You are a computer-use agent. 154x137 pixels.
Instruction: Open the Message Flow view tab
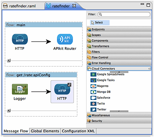coord(16,131)
